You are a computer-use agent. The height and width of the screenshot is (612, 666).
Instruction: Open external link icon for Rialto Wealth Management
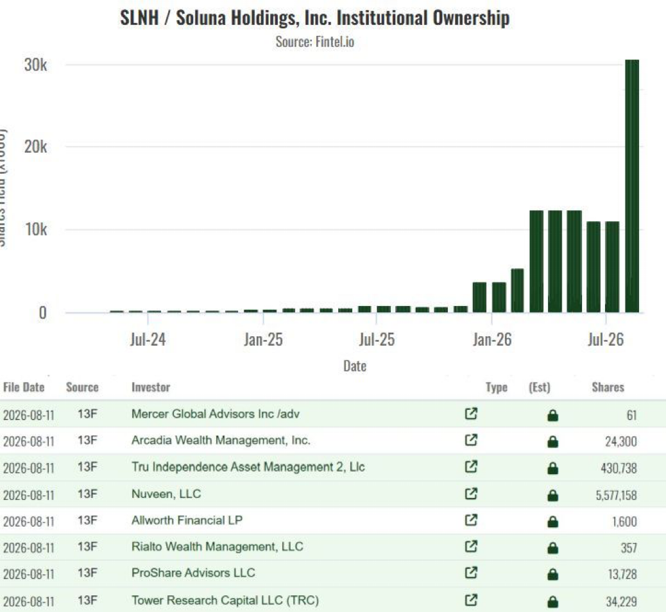(x=471, y=546)
